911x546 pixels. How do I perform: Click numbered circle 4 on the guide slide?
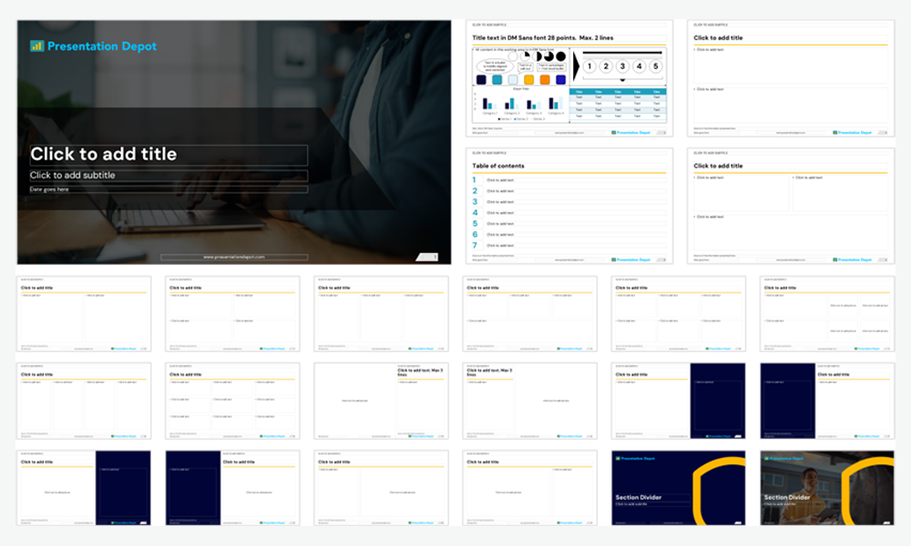click(640, 66)
